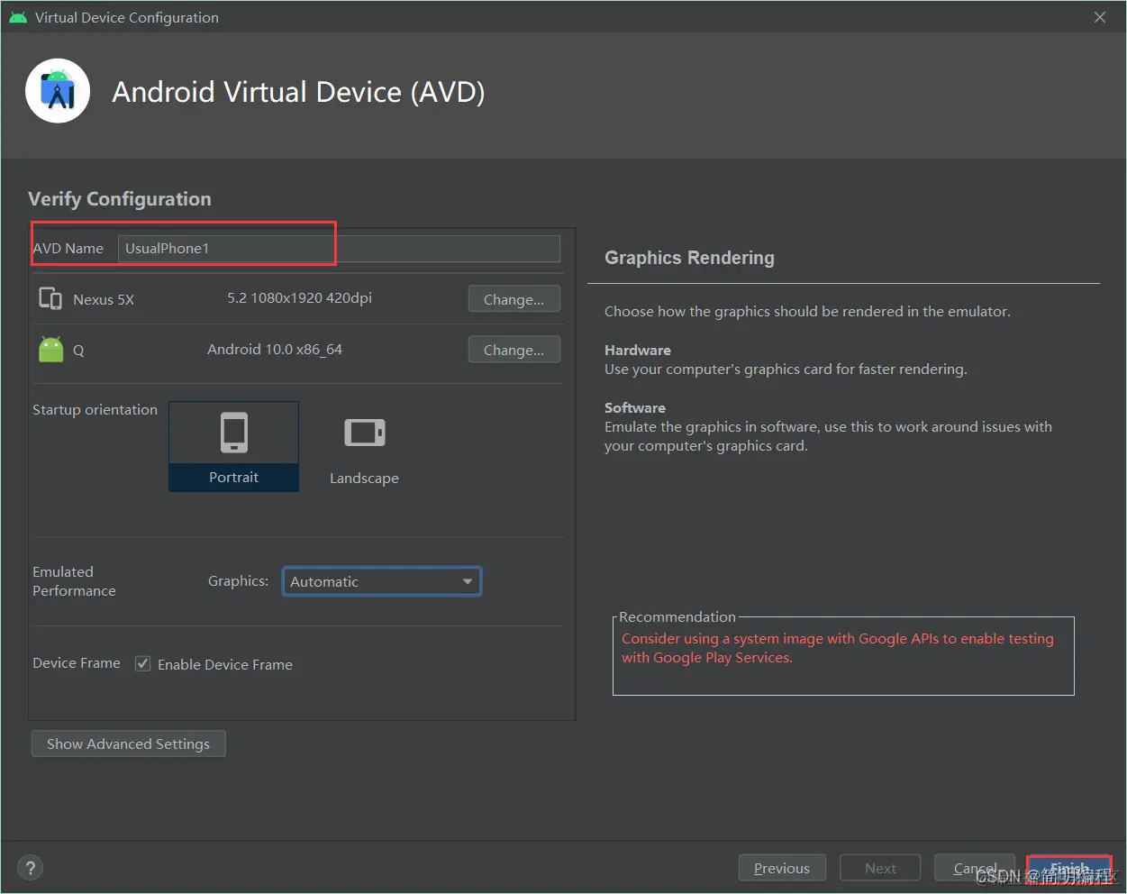The image size is (1127, 894).
Task: Click the 'Enable Device Frame' label
Action: tap(225, 664)
